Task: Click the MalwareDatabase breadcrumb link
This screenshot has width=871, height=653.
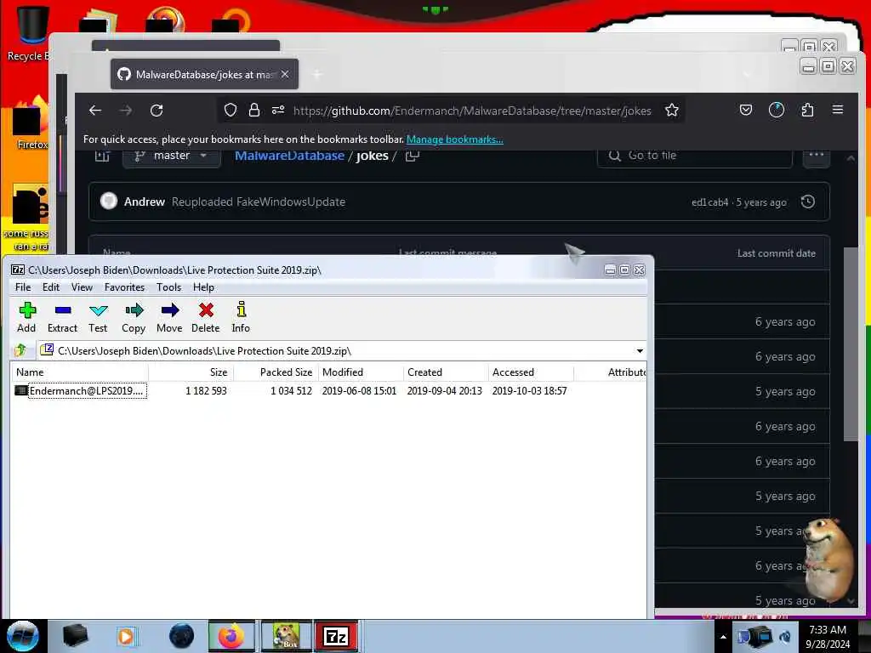Action: tap(289, 156)
